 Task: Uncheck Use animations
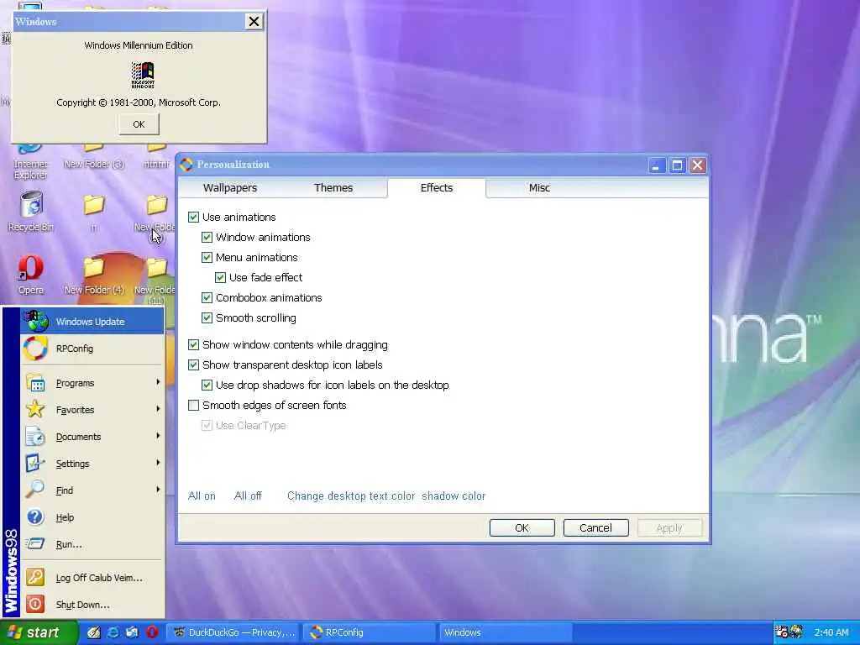(193, 218)
